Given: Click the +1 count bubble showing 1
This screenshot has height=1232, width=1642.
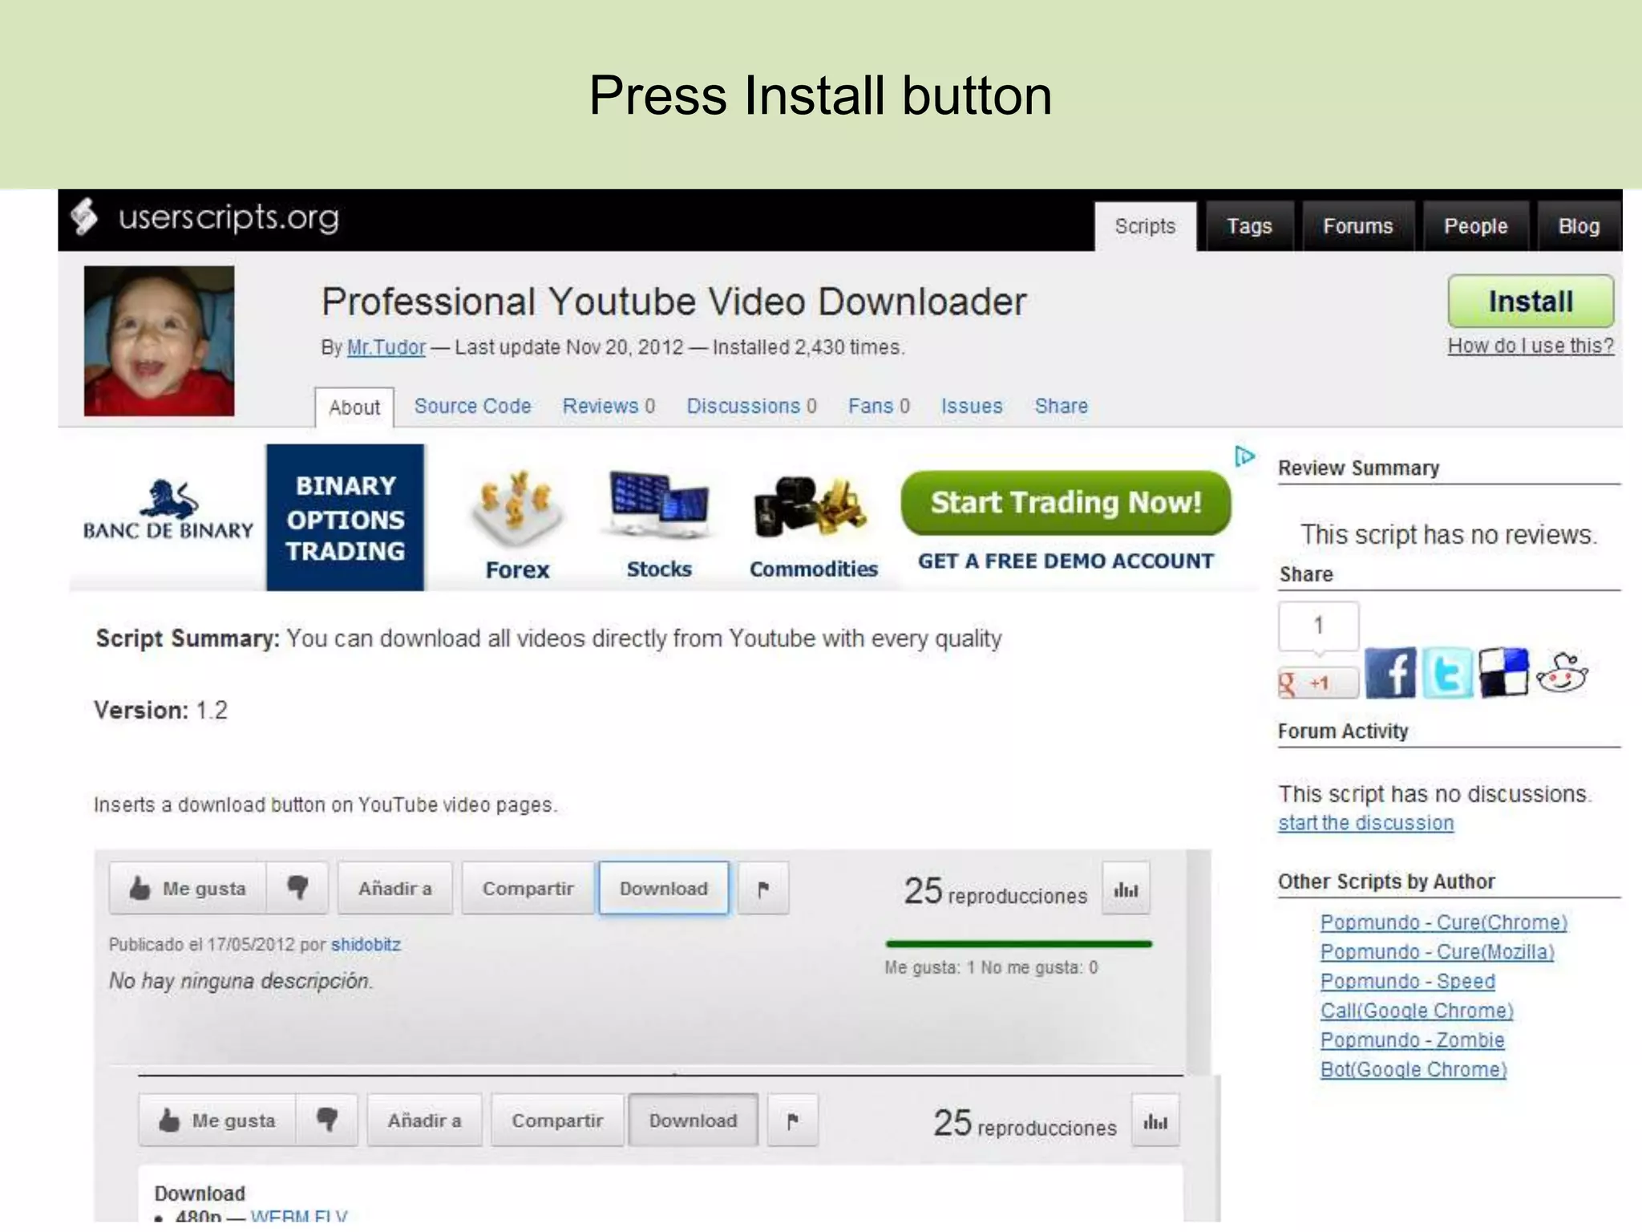Looking at the screenshot, I should [1318, 626].
